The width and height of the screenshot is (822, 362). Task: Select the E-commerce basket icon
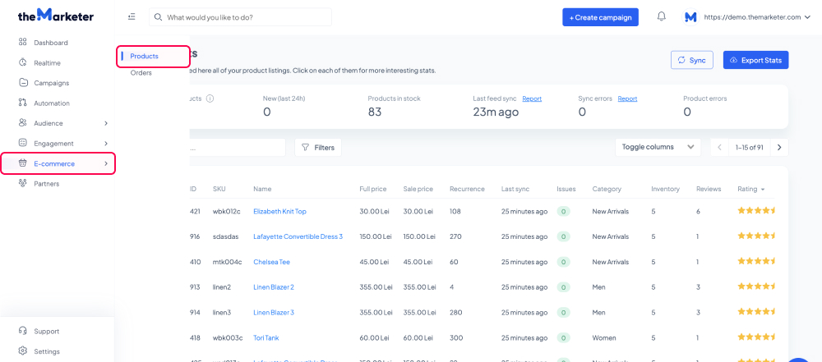pyautogui.click(x=22, y=163)
